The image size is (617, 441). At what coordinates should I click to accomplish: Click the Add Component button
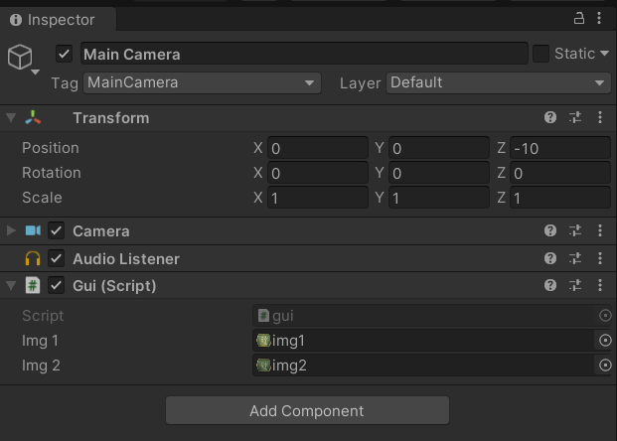pyautogui.click(x=307, y=410)
